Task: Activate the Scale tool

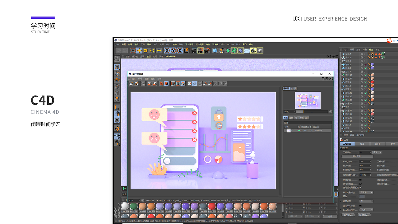Action: point(146,50)
